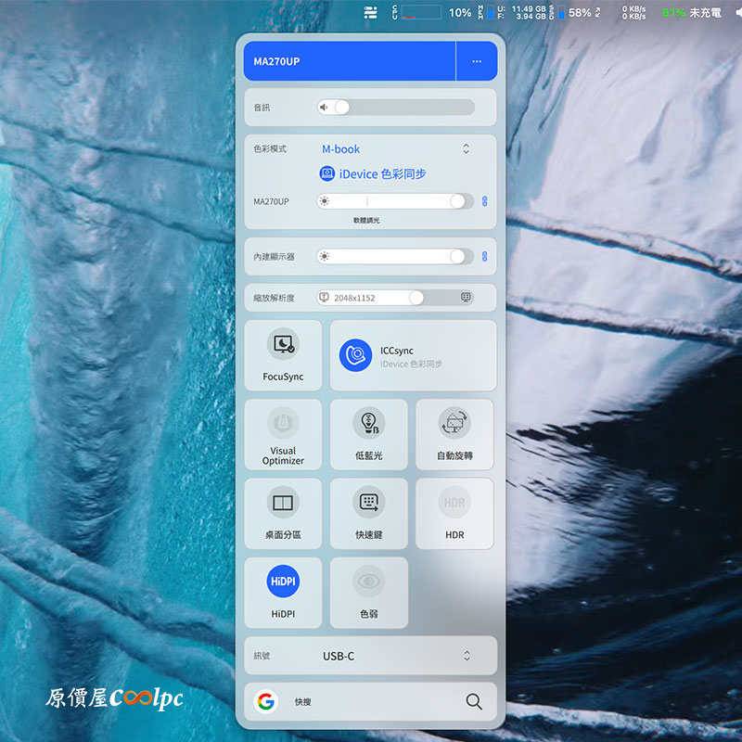Click the MA270UP brightness slider track
This screenshot has height=742, width=742.
coord(390,201)
